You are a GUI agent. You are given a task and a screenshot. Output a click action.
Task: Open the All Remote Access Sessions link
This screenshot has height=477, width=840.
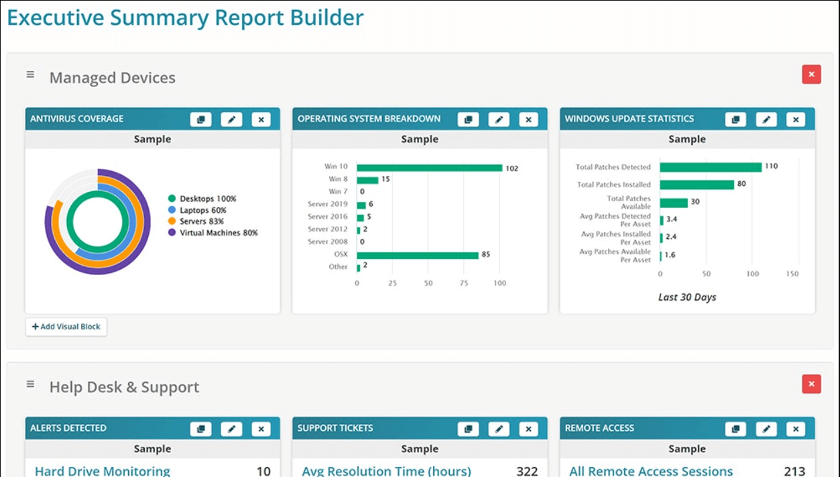(x=651, y=471)
